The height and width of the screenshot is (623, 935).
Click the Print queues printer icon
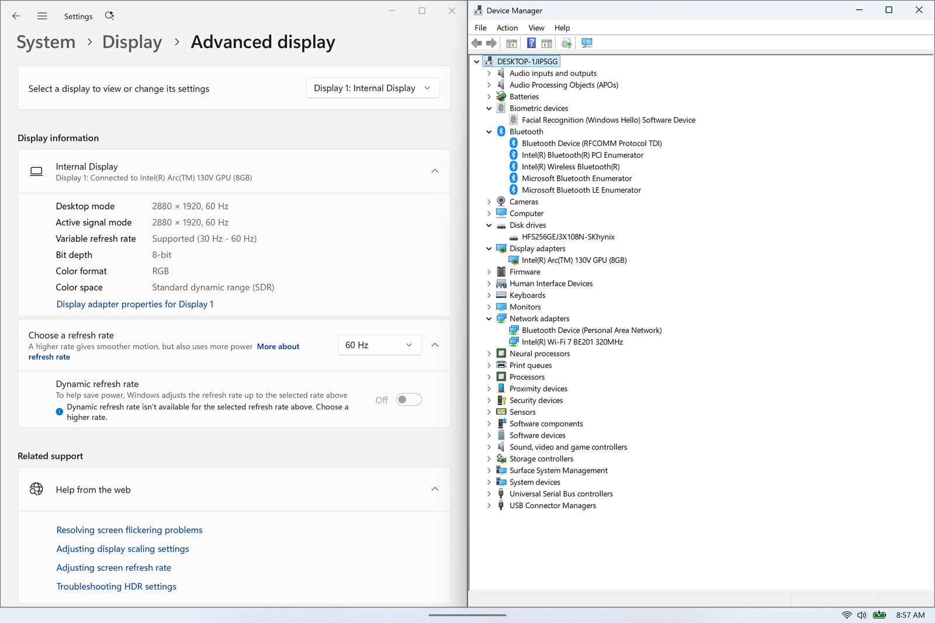tap(501, 365)
